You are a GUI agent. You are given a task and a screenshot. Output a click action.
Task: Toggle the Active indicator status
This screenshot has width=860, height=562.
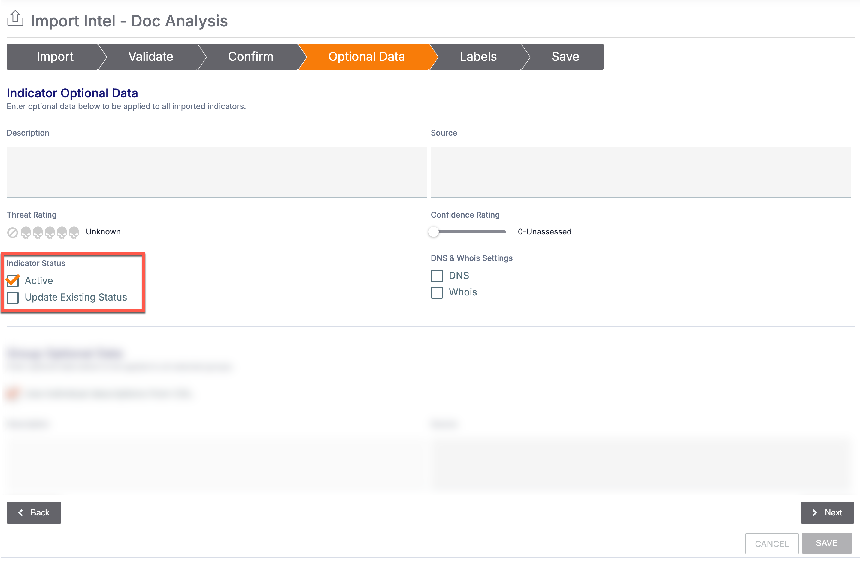point(12,280)
